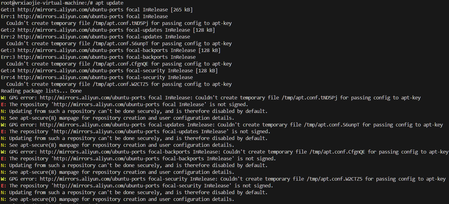
Task: Click the first red E: error marker
Action: tap(3, 105)
